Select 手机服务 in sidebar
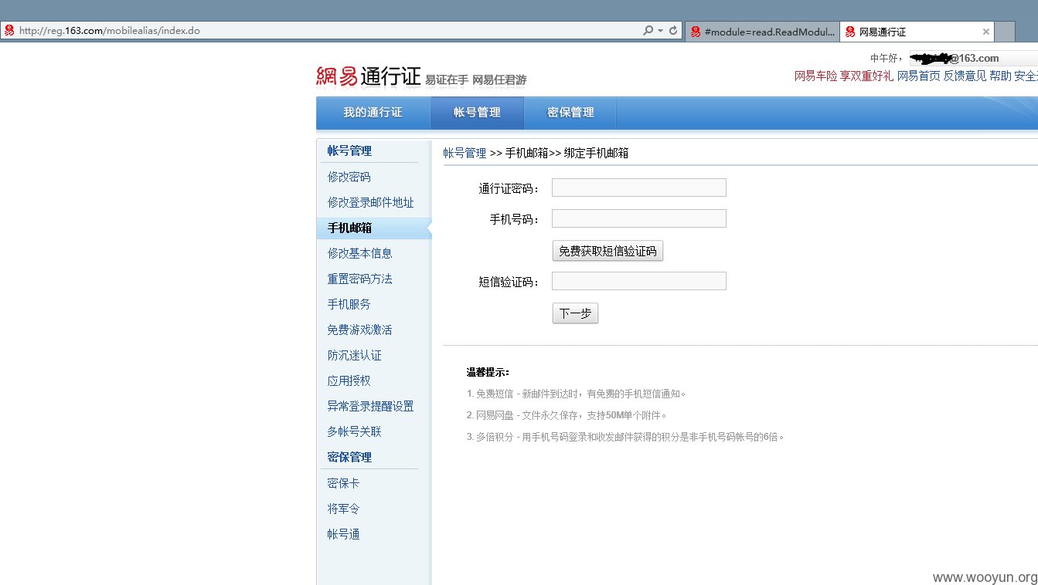The image size is (1038, 585). (x=349, y=304)
